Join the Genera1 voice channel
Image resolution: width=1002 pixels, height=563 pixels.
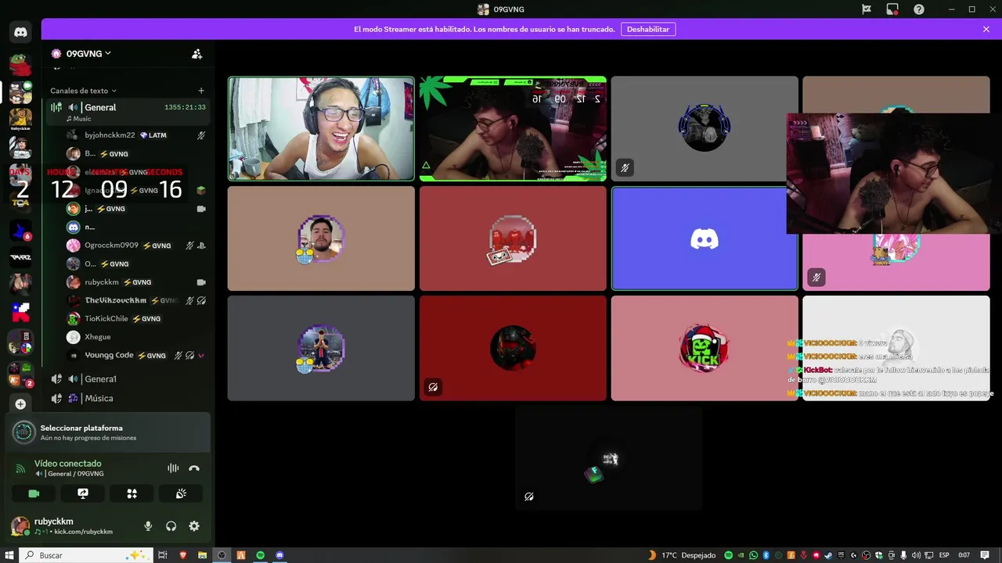[128, 378]
